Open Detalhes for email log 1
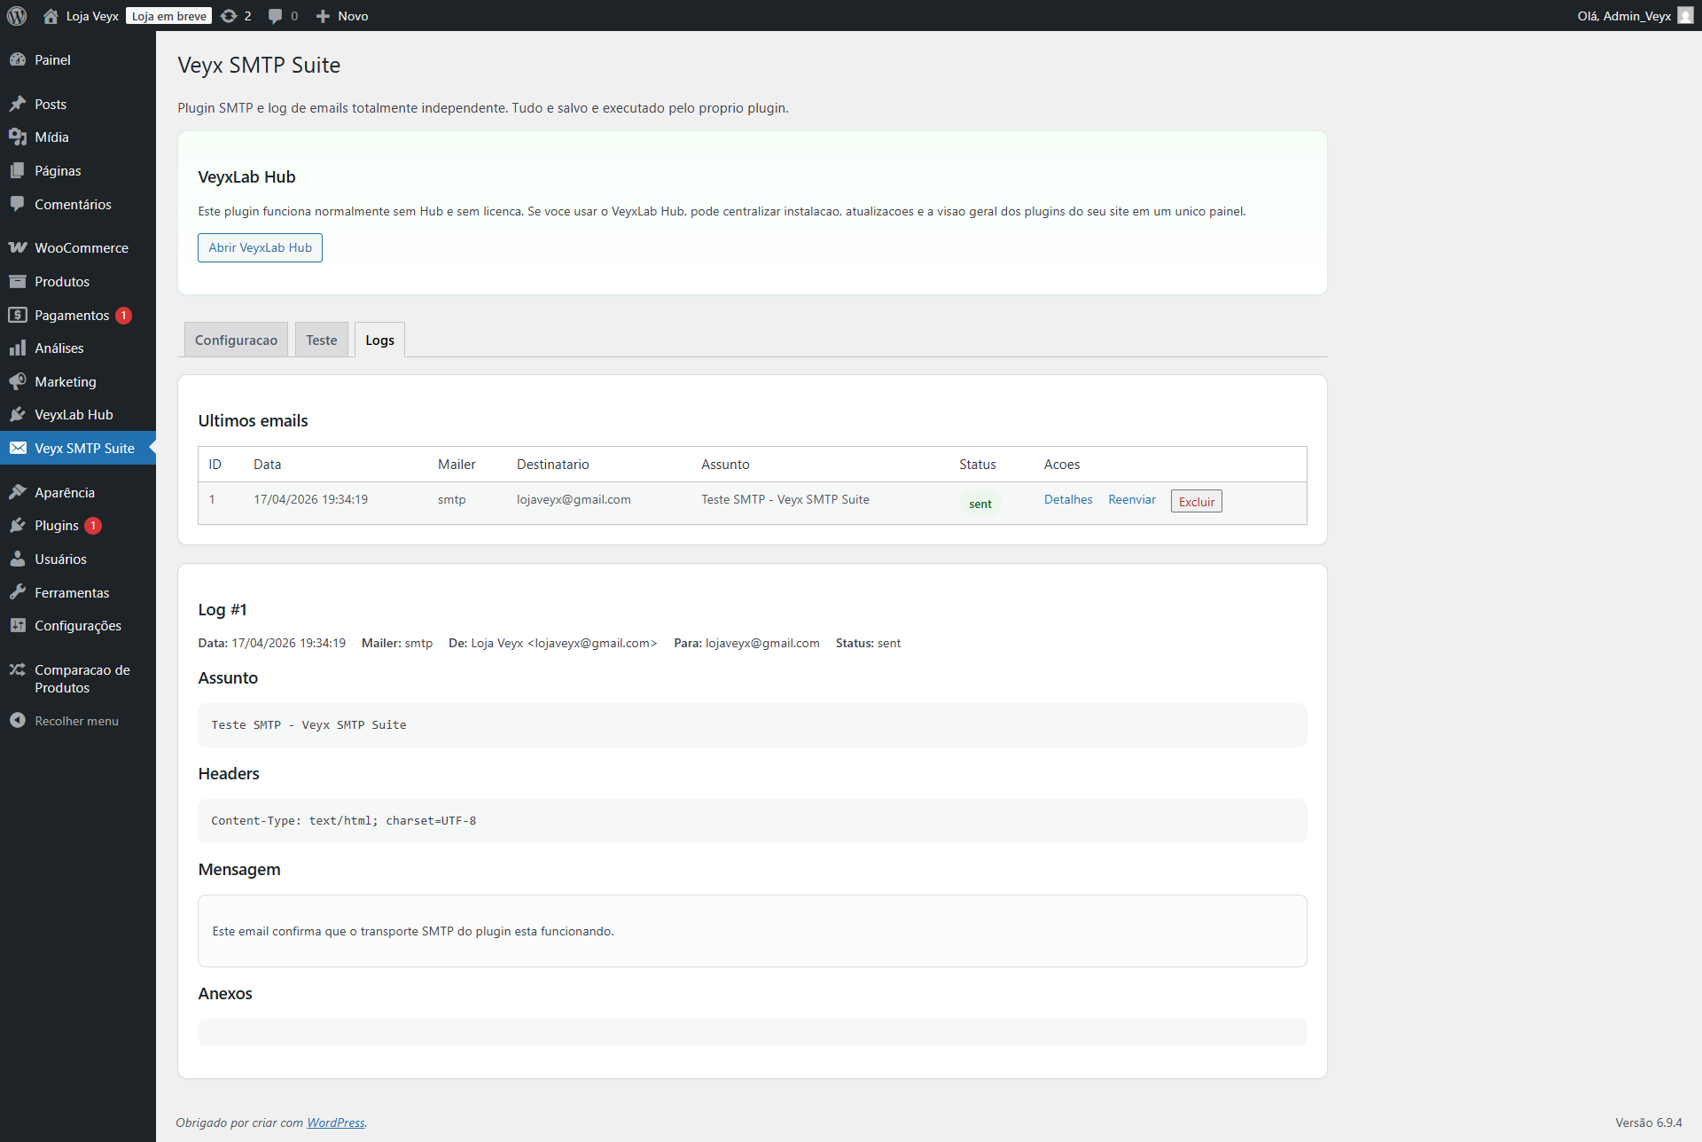Viewport: 1702px width, 1142px height. pos(1067,499)
